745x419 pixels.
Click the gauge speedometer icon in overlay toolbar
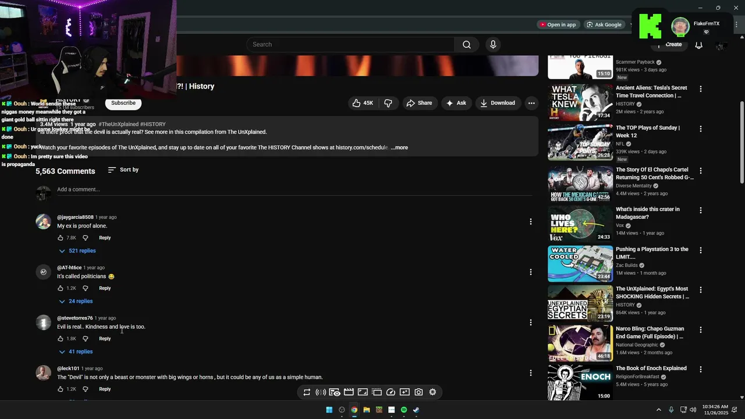(x=391, y=392)
